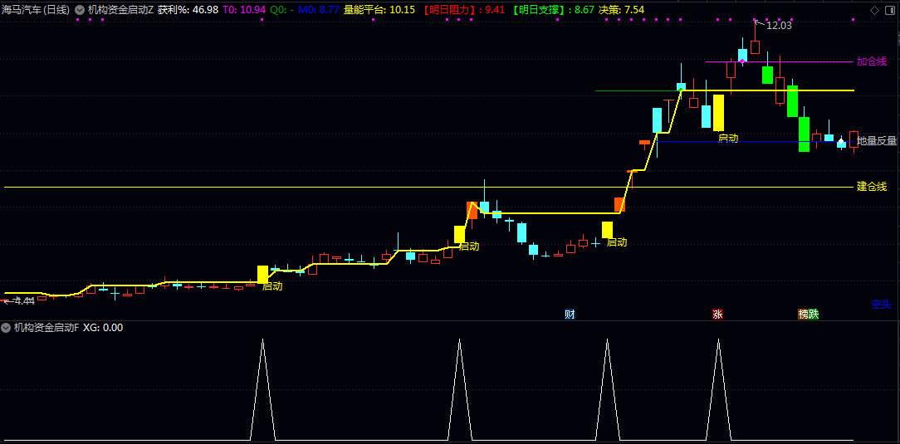
Task: Click the last peak in XG sub-chart
Action: click(x=719, y=340)
